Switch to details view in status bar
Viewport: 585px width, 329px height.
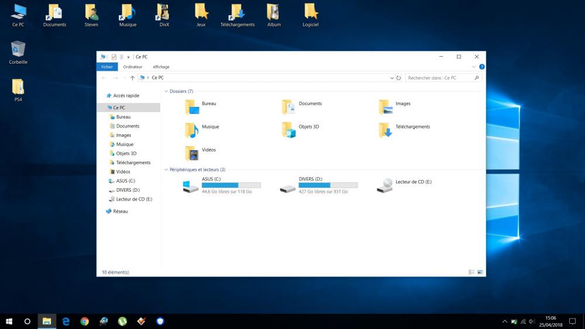point(472,272)
